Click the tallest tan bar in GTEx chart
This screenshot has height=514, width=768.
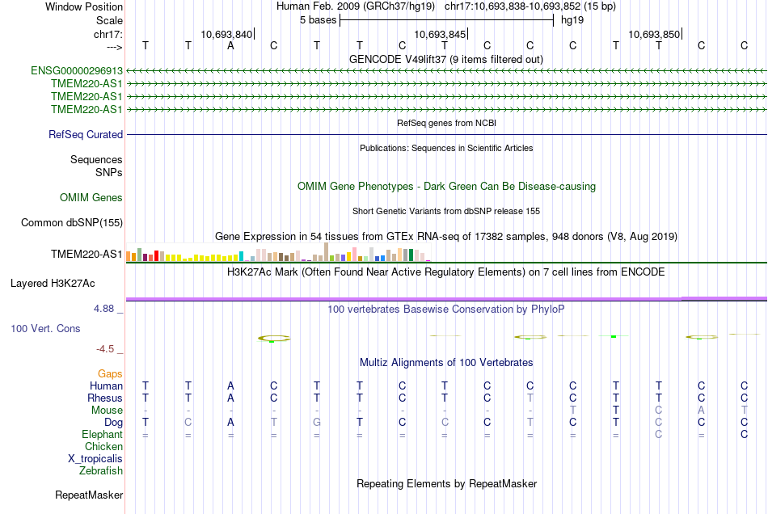pos(327,252)
